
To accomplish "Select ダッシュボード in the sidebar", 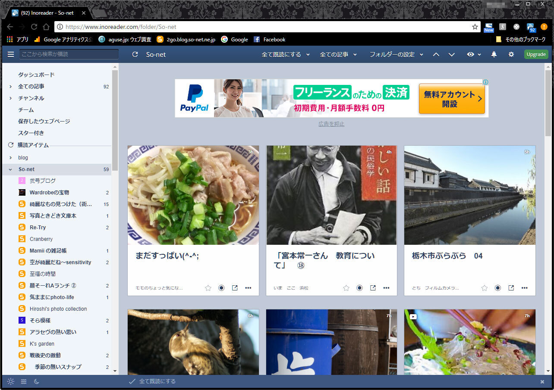I will [36, 75].
